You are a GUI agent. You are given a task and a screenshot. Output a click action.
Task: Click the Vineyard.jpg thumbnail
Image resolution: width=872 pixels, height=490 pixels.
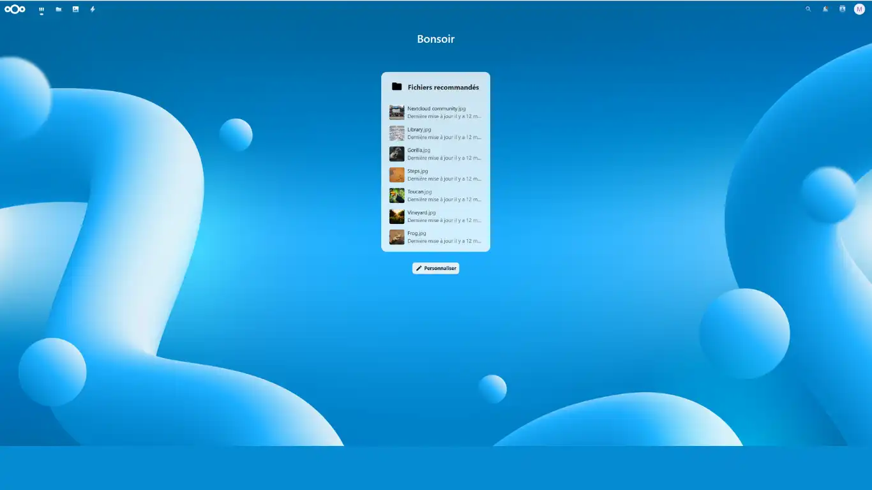coord(397,216)
